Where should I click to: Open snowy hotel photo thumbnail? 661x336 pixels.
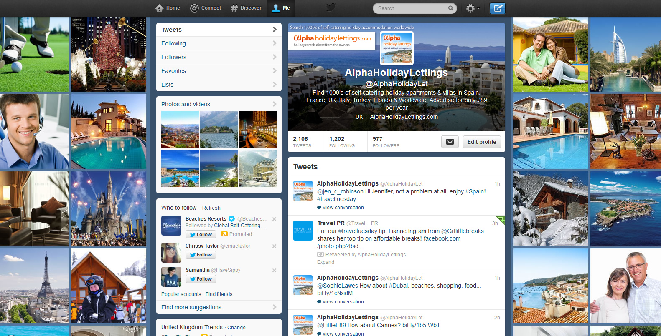(x=258, y=168)
